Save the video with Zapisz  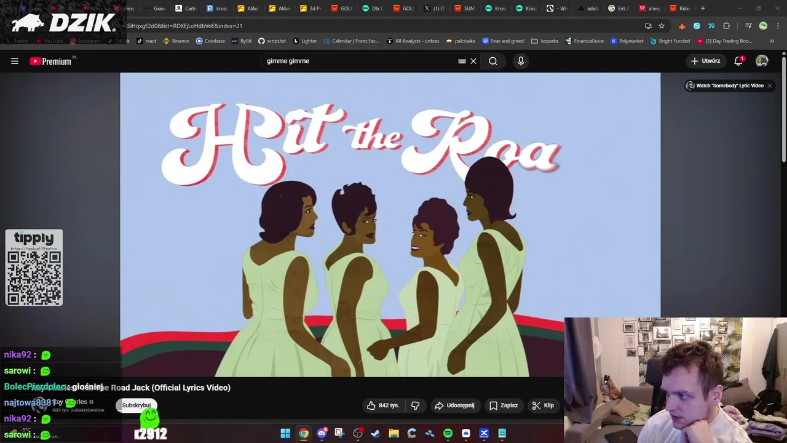(504, 405)
